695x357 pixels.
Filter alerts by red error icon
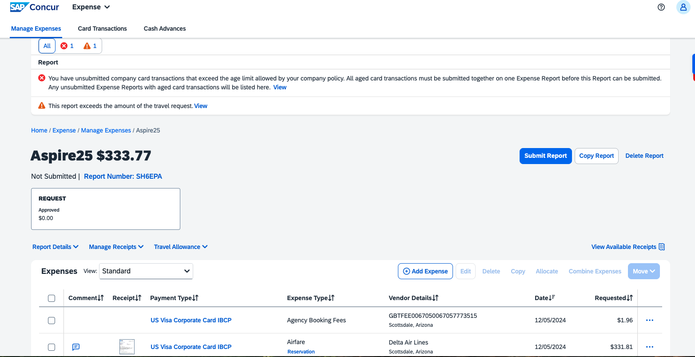point(67,46)
